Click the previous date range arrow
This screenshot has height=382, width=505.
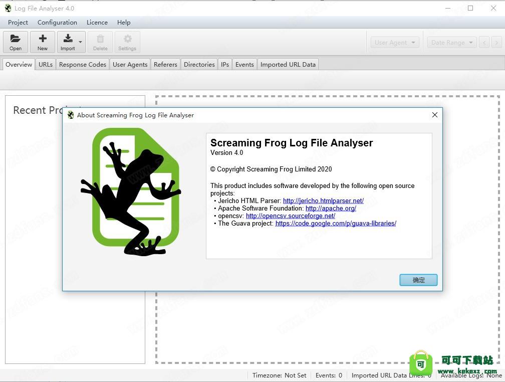[484, 43]
